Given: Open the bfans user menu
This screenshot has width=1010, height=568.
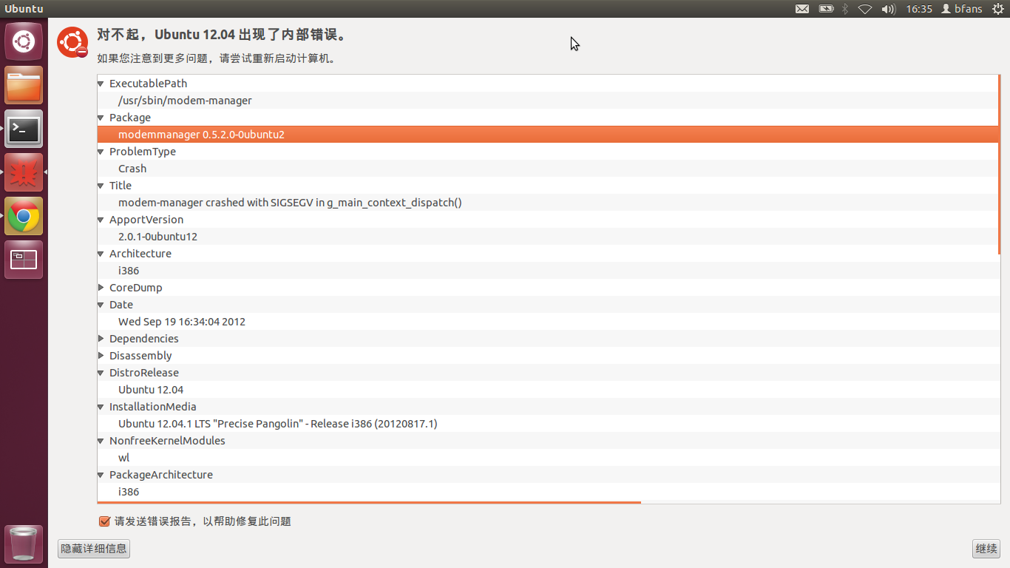Looking at the screenshot, I should point(962,9).
